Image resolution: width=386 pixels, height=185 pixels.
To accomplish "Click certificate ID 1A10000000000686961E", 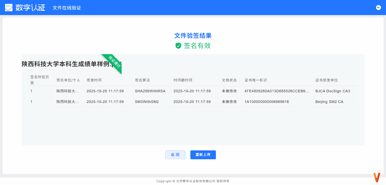I will (267, 102).
